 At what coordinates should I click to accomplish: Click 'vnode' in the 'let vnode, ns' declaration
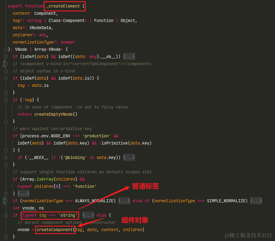(x=28, y=208)
